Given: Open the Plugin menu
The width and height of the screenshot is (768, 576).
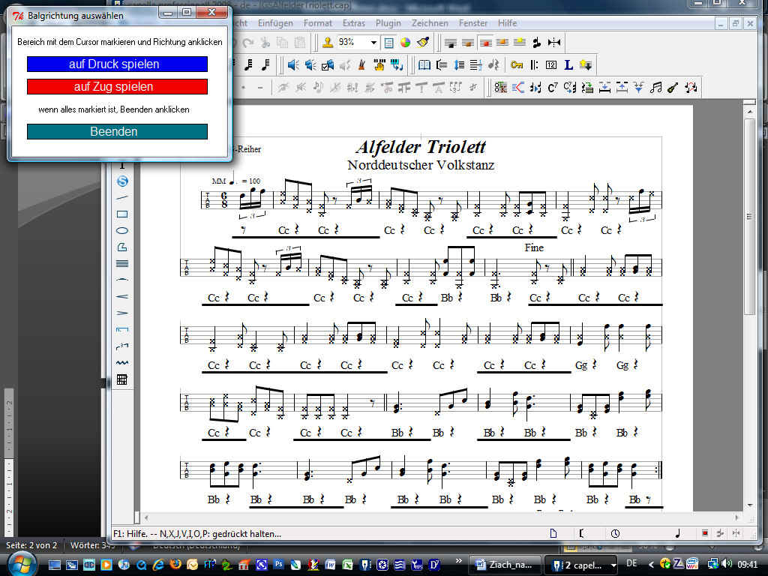Looking at the screenshot, I should (388, 23).
